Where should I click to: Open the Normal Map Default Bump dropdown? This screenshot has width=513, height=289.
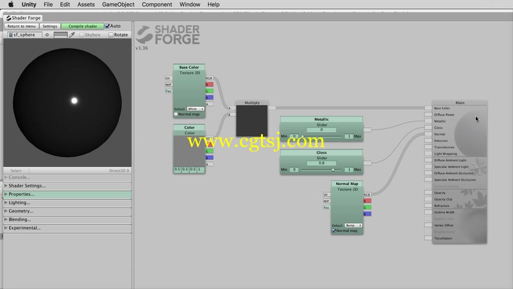point(353,225)
